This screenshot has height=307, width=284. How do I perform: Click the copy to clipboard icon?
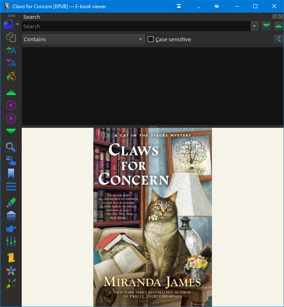pyautogui.click(x=11, y=37)
